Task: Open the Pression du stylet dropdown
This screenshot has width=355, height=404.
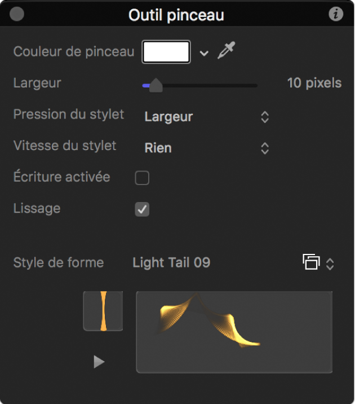Action: click(x=207, y=117)
